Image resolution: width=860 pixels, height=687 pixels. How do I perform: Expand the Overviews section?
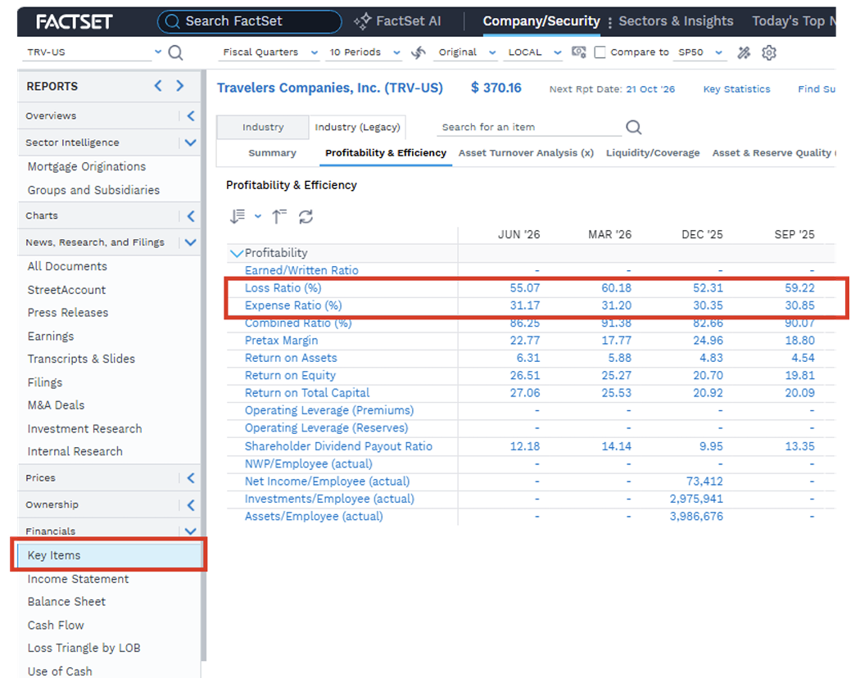click(191, 115)
